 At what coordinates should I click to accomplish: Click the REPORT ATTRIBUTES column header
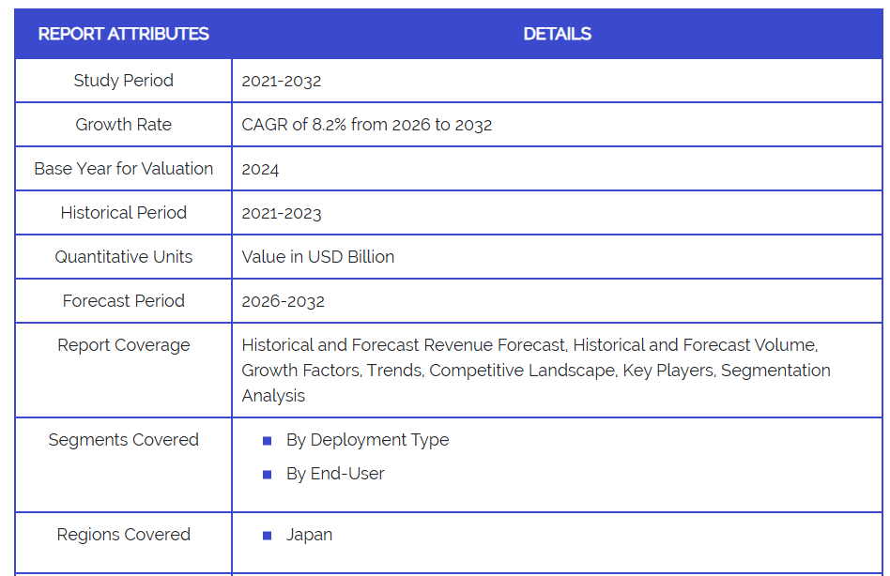click(x=123, y=34)
